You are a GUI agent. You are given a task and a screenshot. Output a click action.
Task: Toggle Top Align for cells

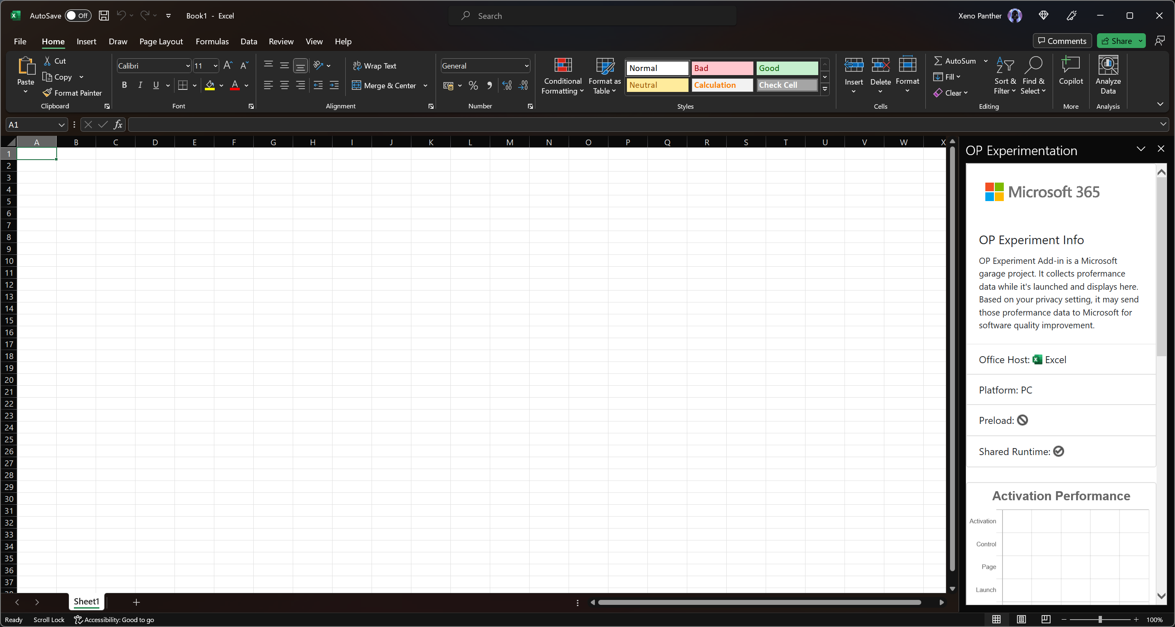[x=268, y=65]
